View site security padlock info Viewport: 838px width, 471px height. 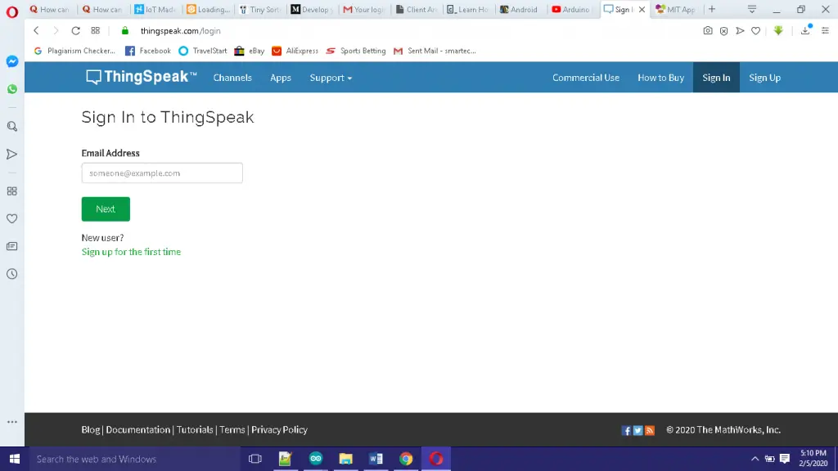(x=125, y=31)
